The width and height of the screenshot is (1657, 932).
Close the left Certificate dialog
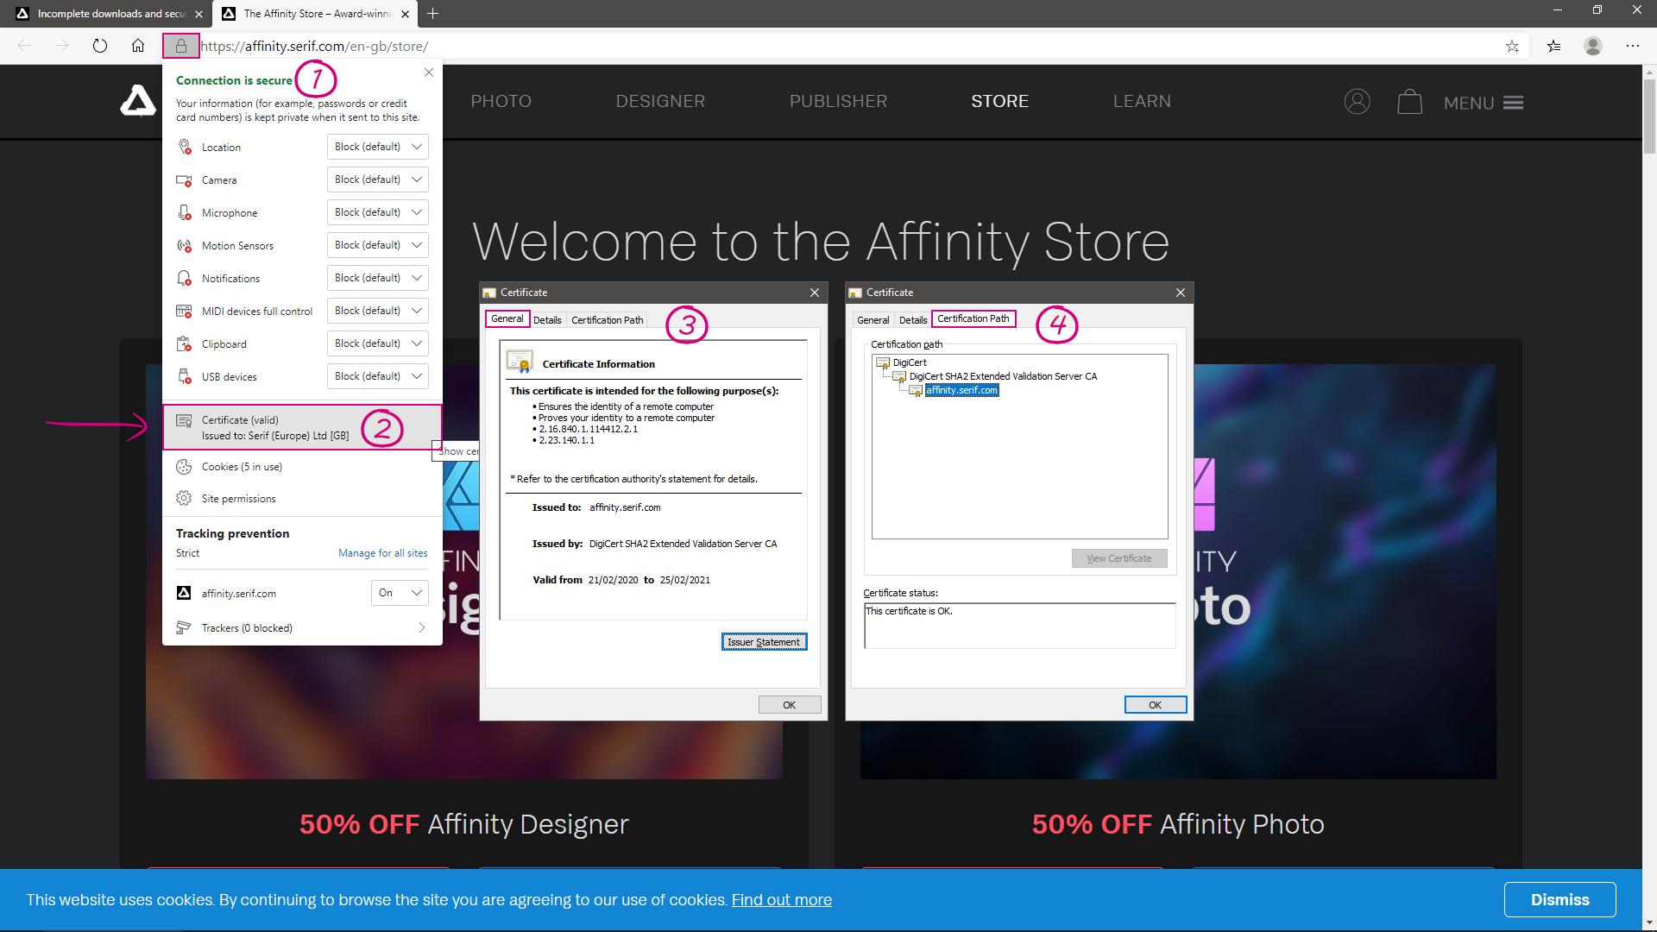pos(815,293)
